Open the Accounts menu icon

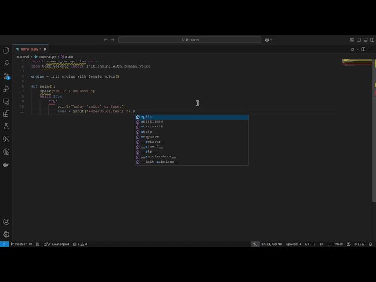(x=6, y=222)
